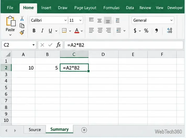Align text right
This screenshot has width=186, height=138.
coord(108,30)
